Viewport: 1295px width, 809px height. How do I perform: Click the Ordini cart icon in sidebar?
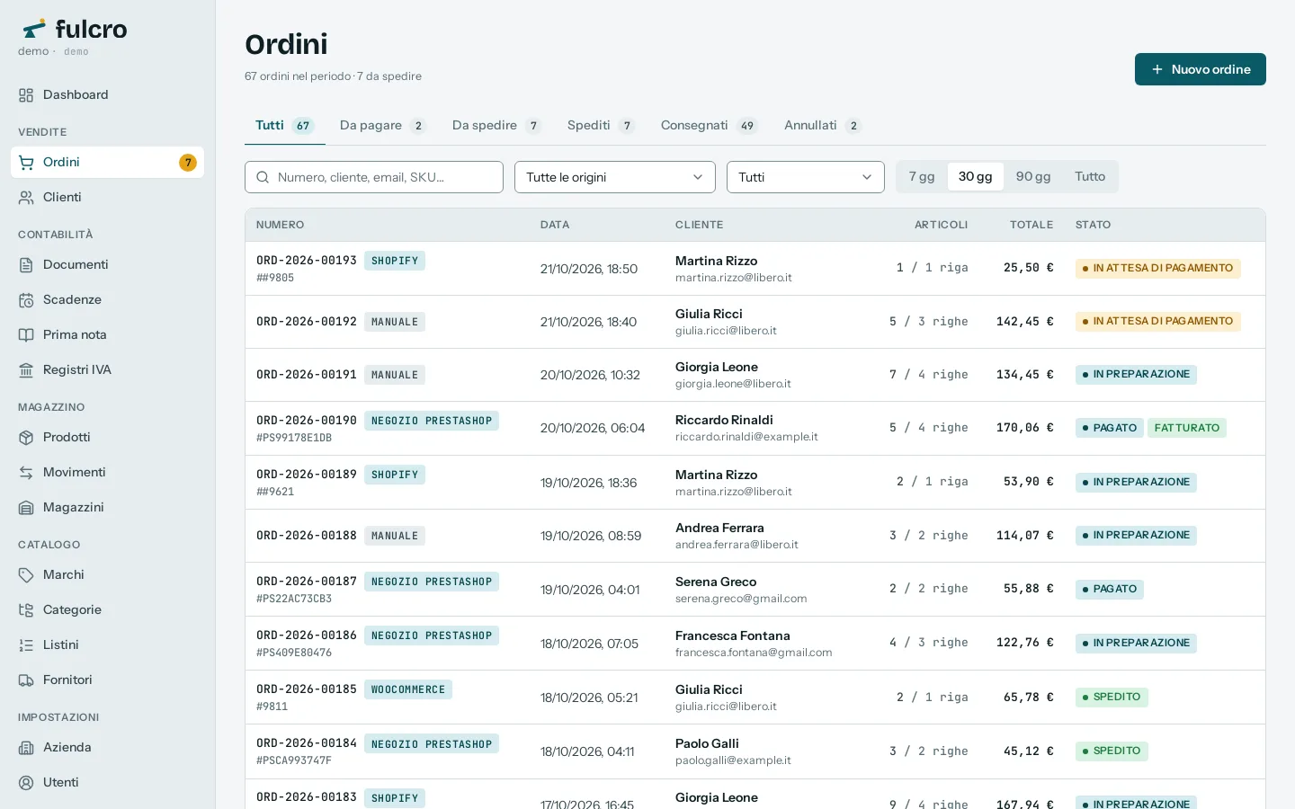pos(26,163)
